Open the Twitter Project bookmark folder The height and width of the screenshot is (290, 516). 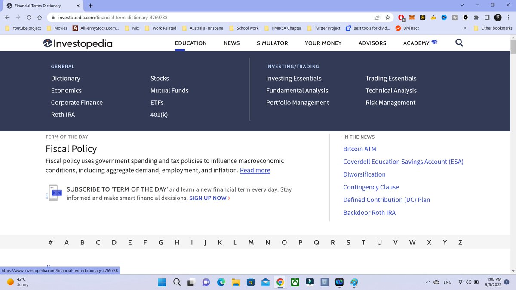coord(323,28)
